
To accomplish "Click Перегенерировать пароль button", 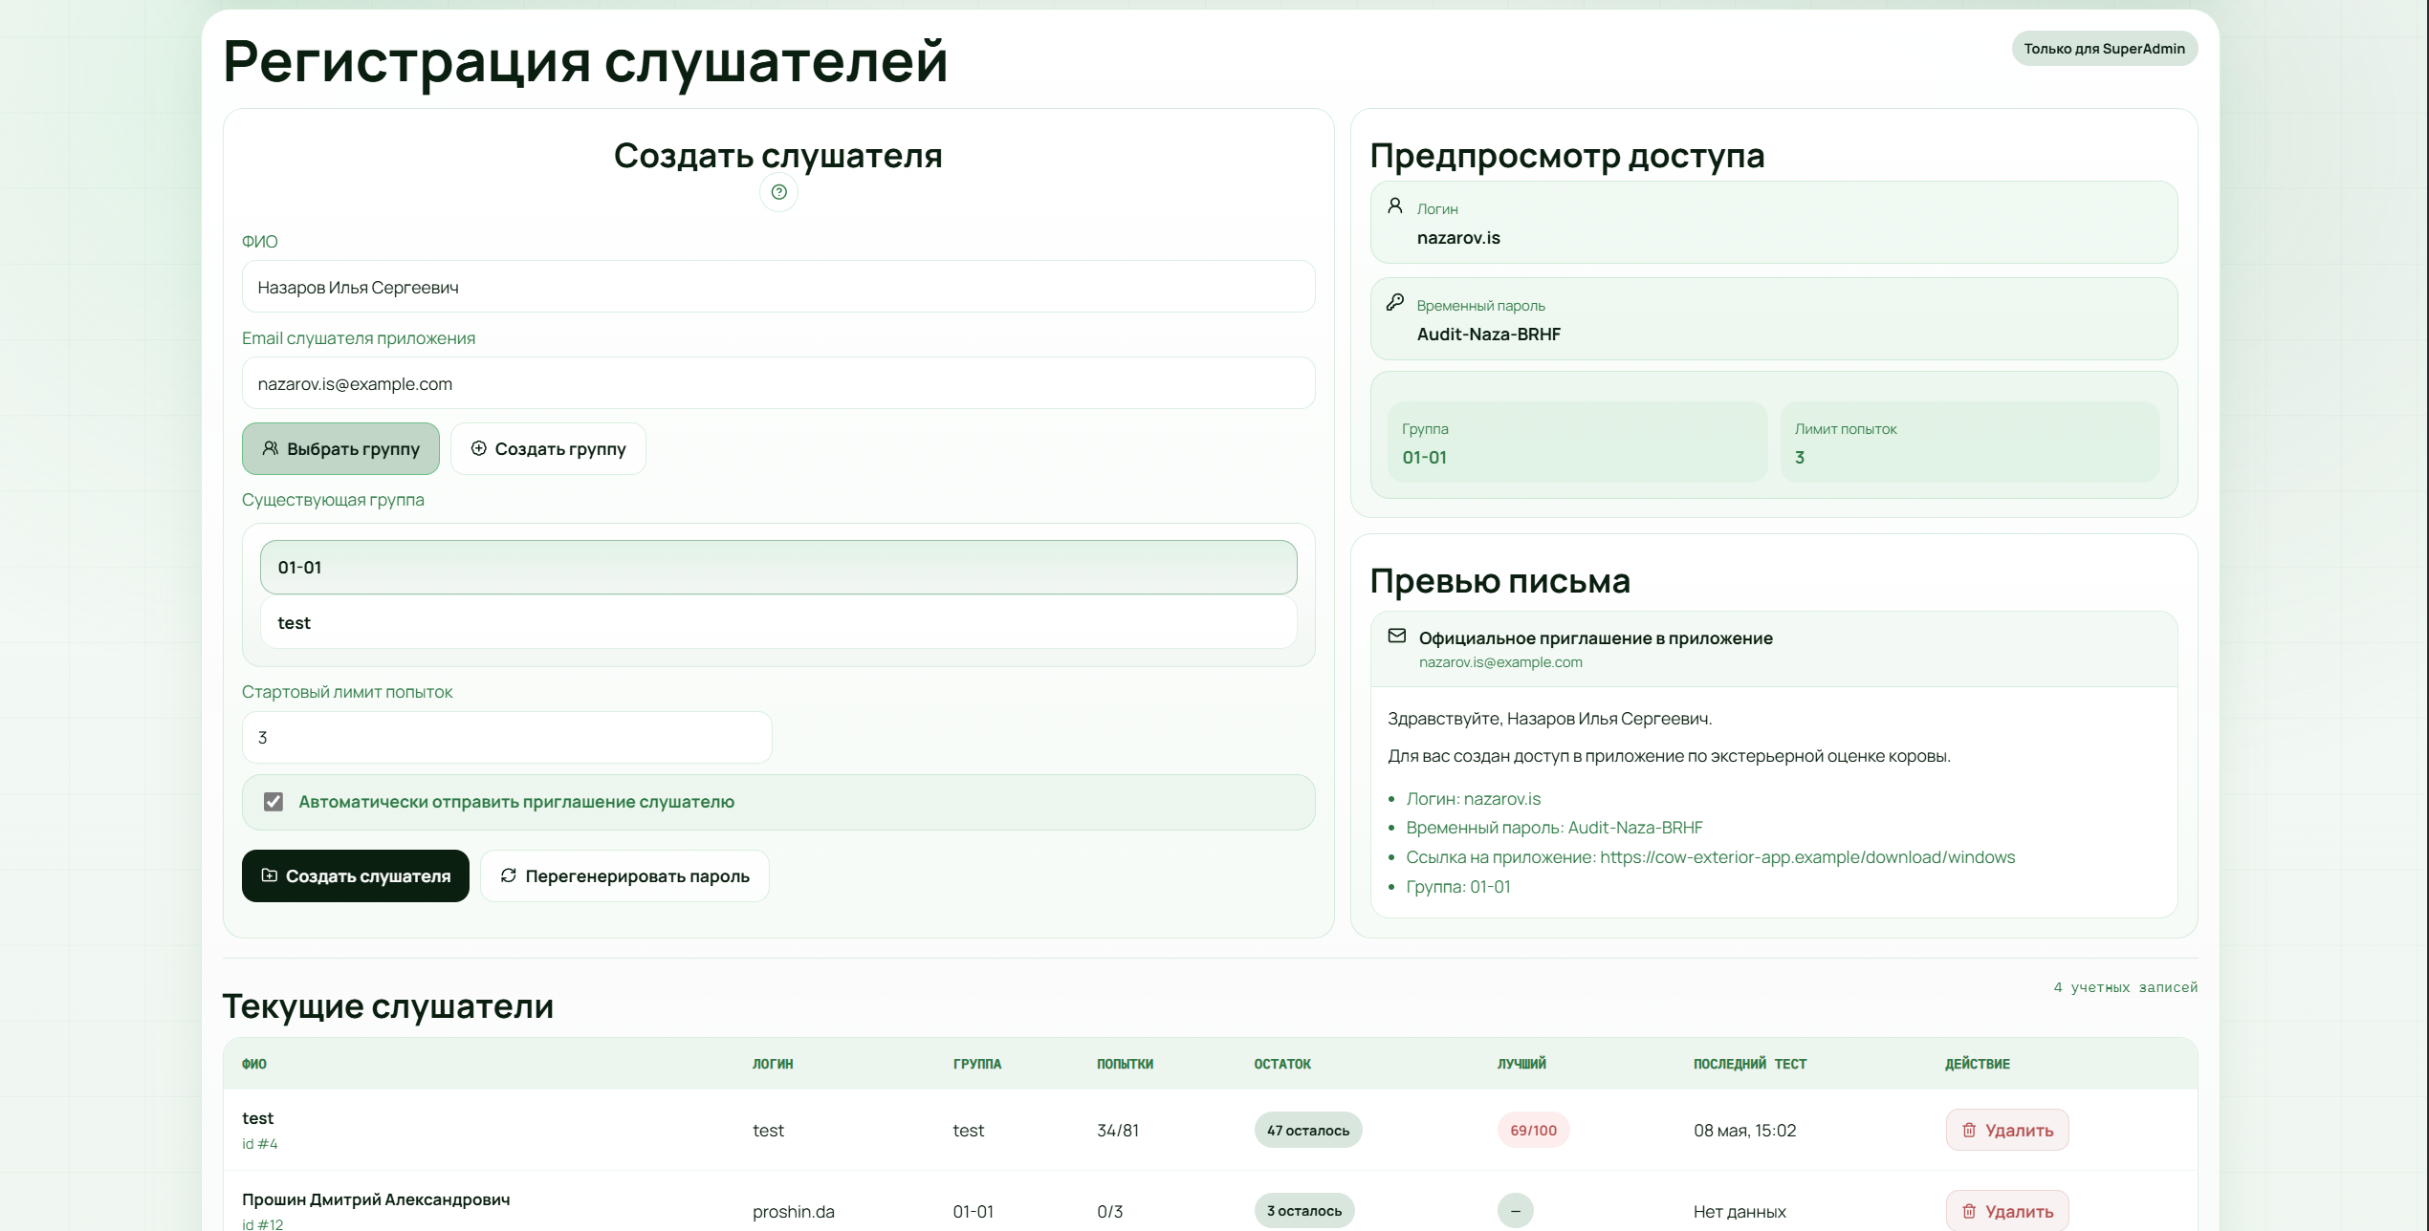I will [x=624, y=875].
